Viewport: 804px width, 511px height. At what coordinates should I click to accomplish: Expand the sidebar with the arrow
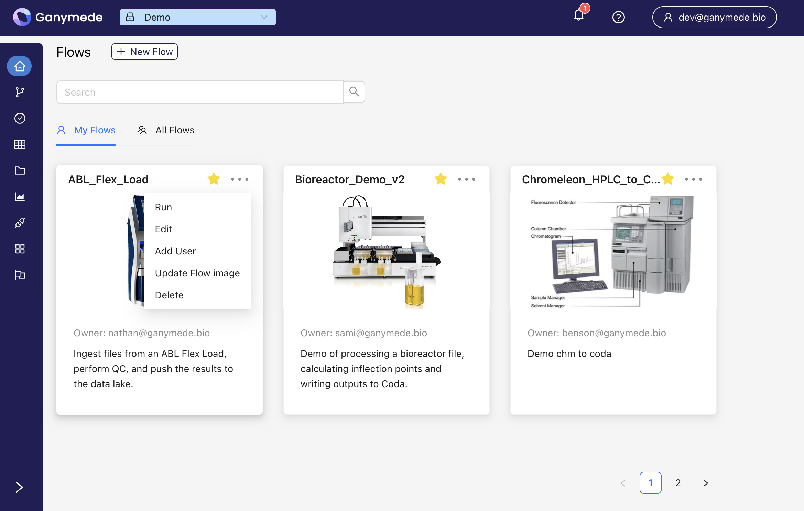point(19,487)
